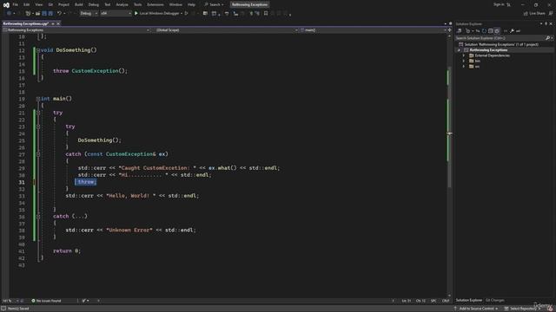Click Solution Explorer home view icon

pyautogui.click(x=460, y=31)
